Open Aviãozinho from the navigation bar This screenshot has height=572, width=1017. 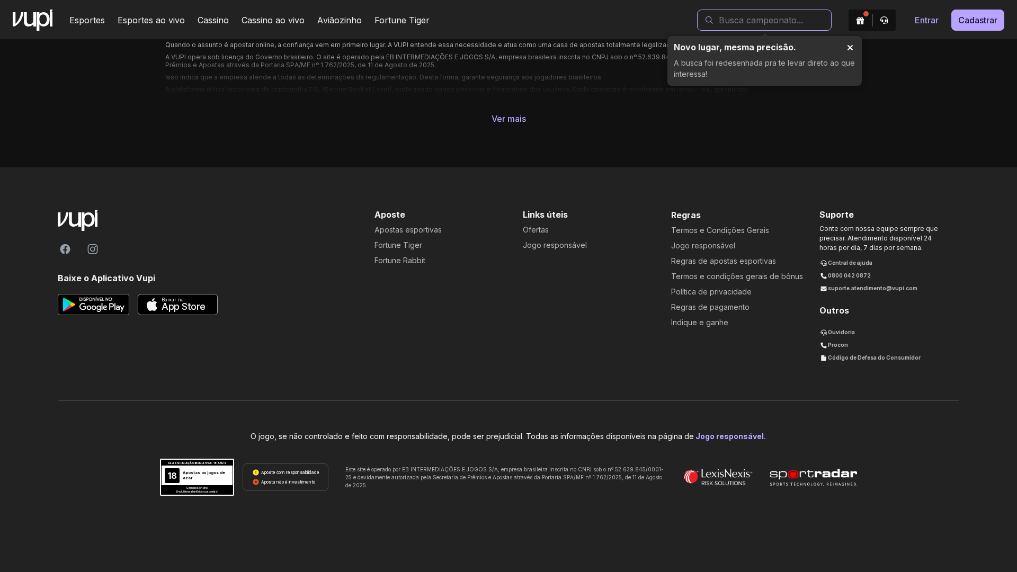[x=340, y=20]
